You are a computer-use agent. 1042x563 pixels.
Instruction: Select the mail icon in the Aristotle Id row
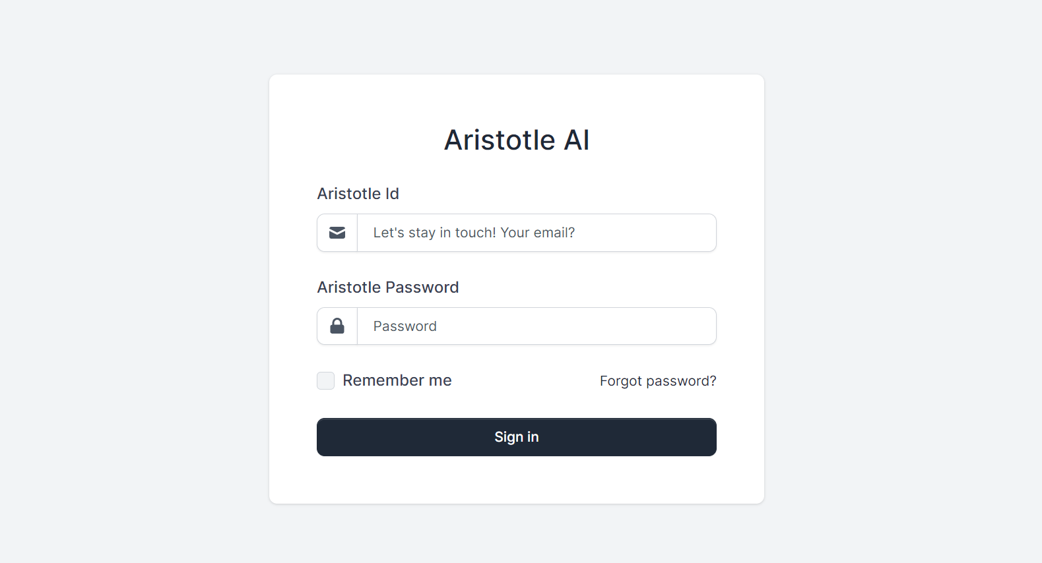[337, 233]
